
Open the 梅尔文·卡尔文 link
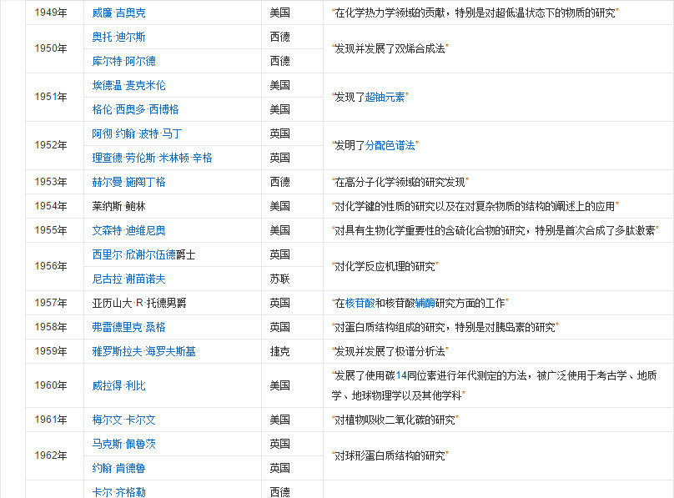pyautogui.click(x=123, y=420)
